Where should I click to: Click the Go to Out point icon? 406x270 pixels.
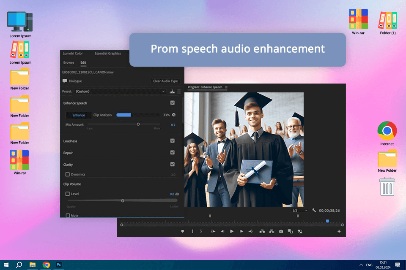[250, 232]
